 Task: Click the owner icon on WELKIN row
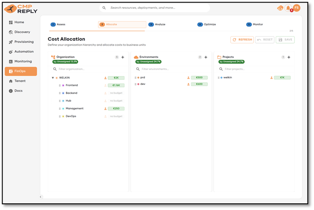[106, 78]
